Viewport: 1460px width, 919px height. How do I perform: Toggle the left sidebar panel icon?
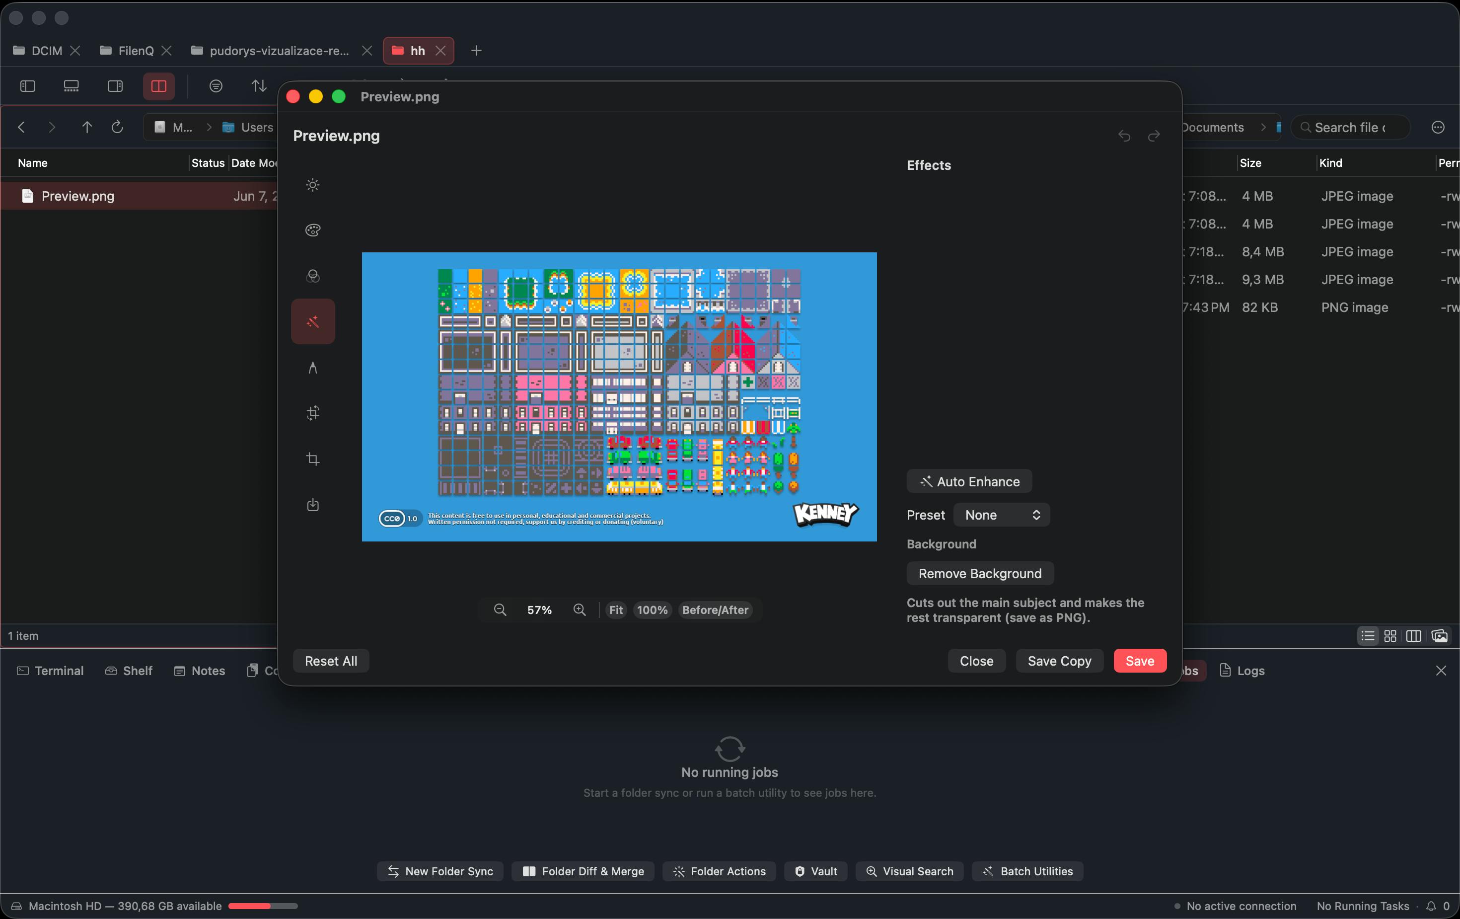(28, 86)
